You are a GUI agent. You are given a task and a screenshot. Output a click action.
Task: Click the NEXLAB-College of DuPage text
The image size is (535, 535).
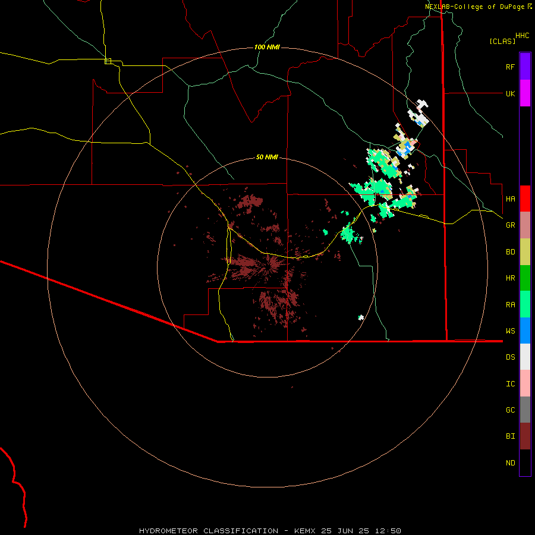[475, 7]
